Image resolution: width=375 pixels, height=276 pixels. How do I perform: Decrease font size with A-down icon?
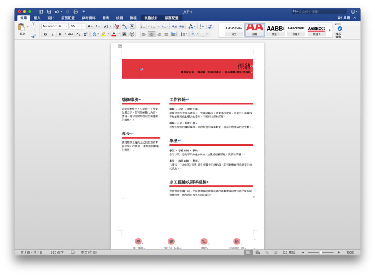(x=97, y=26)
